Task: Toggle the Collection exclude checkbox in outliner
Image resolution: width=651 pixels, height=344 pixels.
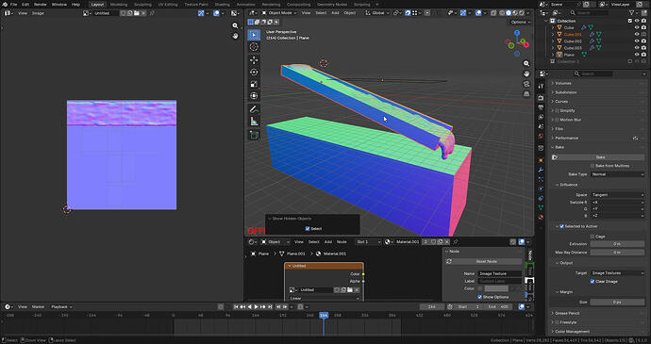Action: tap(630, 21)
